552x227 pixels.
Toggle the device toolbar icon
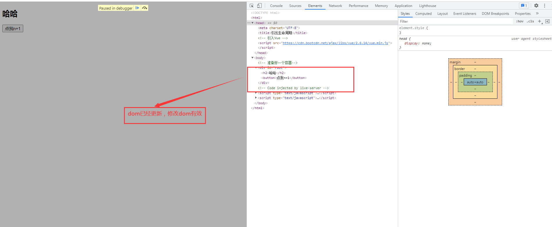(x=259, y=6)
